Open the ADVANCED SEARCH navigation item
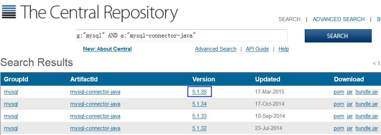Viewport: 381px width, 135px height. [338, 19]
